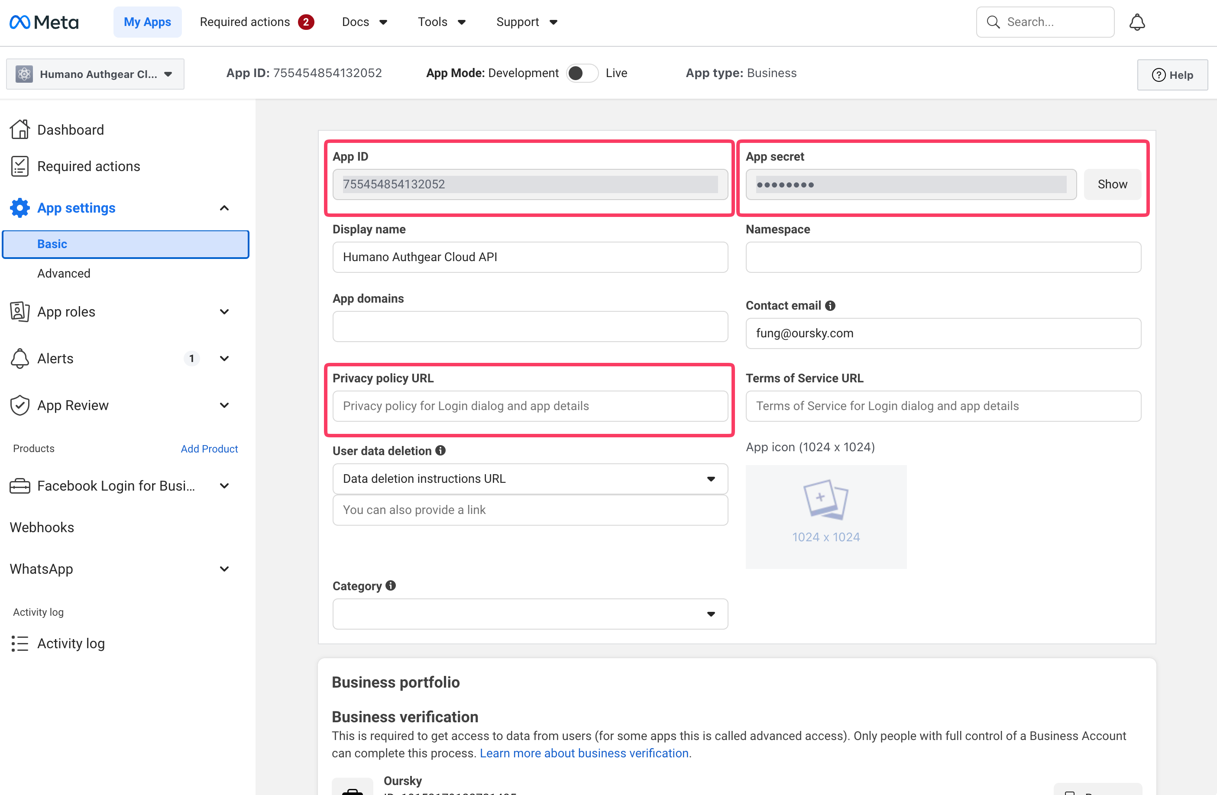Select Advanced under App settings
Screen dimensions: 1217x795
tap(64, 273)
